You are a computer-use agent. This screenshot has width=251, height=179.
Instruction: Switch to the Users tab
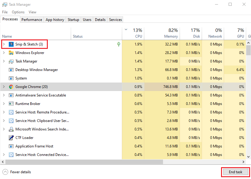tap(87, 20)
